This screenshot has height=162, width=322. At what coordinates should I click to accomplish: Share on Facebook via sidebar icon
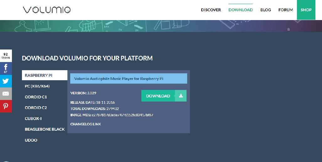[6, 68]
